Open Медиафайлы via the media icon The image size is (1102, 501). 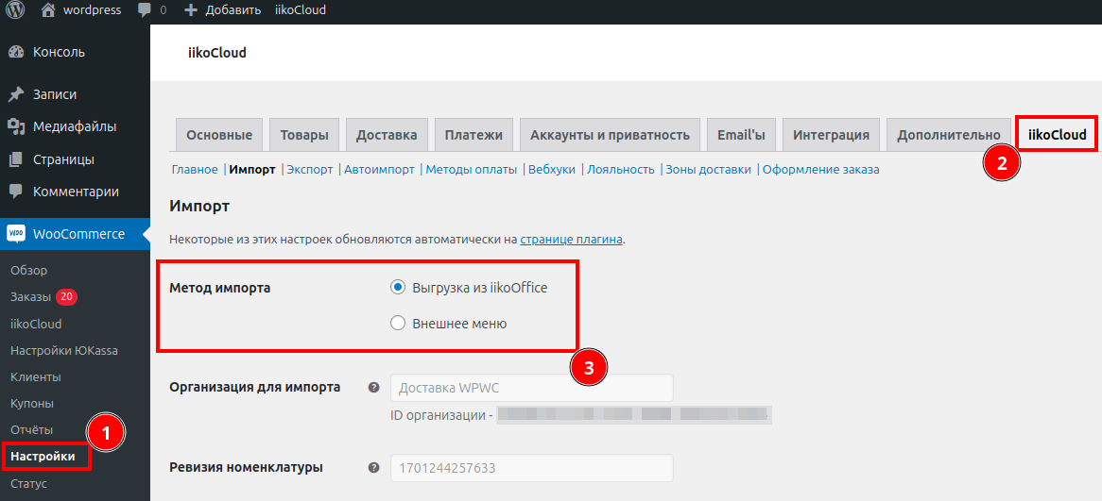(16, 126)
